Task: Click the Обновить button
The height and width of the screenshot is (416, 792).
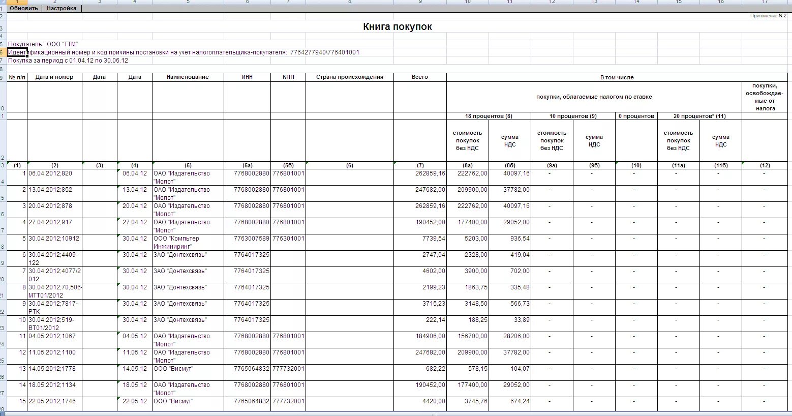Action: [25, 8]
